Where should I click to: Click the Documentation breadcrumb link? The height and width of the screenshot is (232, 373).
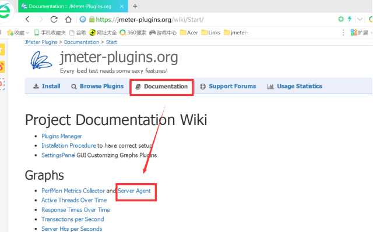coord(82,42)
